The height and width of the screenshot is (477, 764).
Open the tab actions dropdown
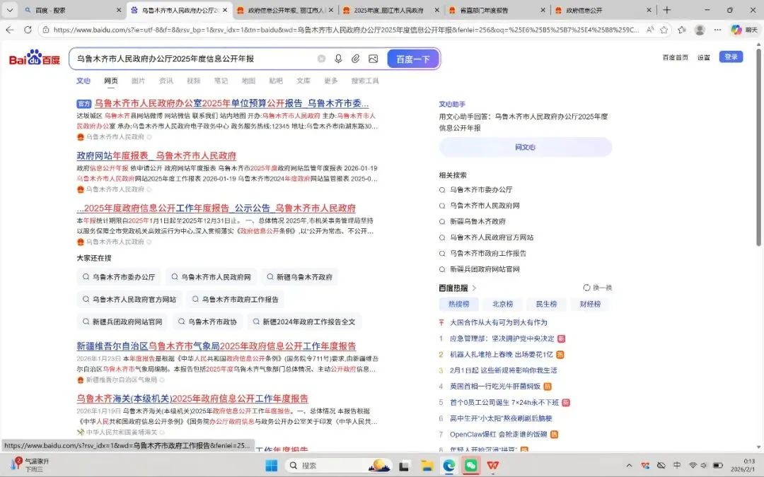10,10
